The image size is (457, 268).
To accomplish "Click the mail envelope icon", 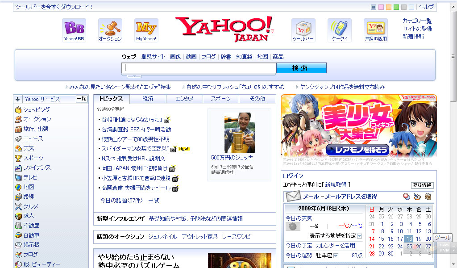I will point(293,196).
